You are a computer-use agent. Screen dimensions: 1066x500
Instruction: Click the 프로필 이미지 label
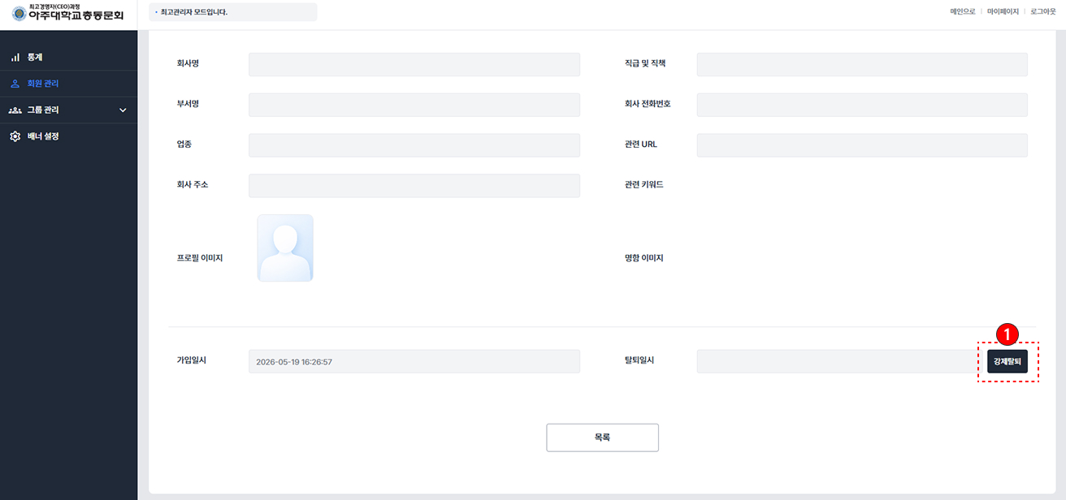point(200,258)
